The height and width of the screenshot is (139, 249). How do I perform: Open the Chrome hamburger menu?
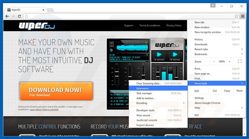point(243,16)
